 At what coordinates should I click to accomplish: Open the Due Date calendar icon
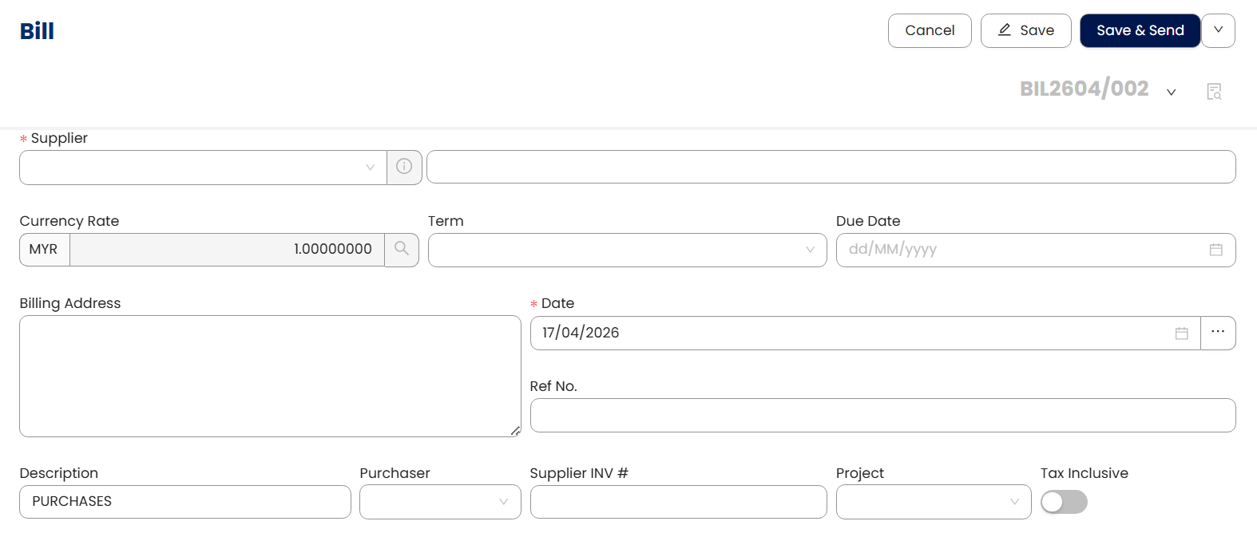pyautogui.click(x=1215, y=250)
